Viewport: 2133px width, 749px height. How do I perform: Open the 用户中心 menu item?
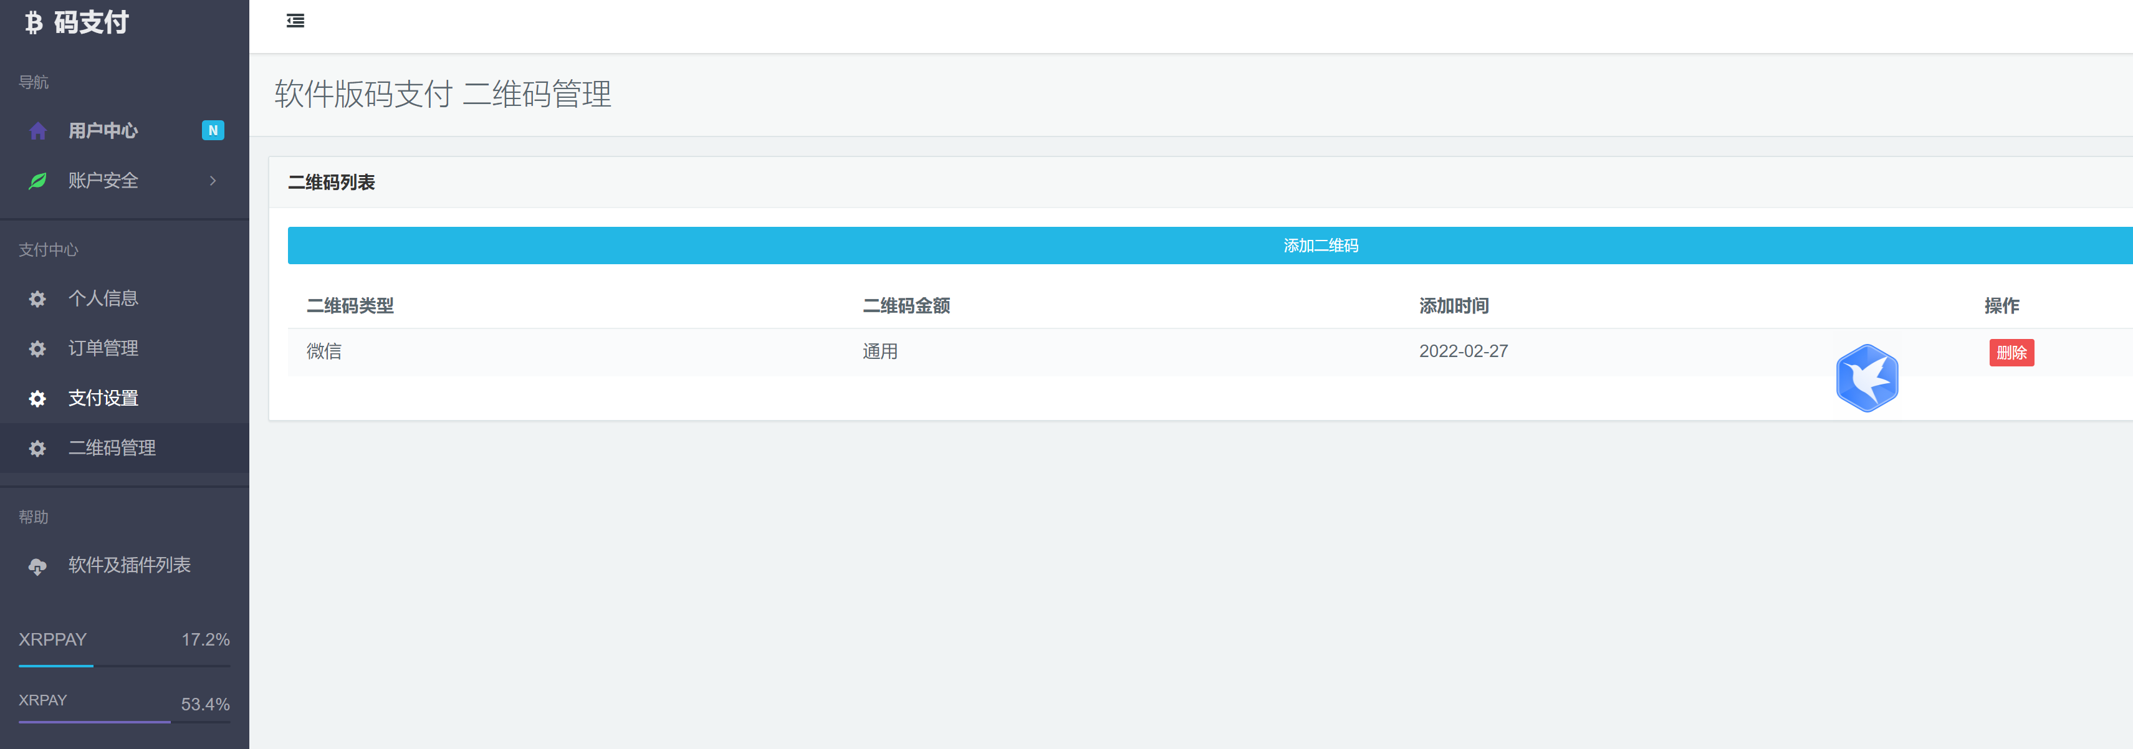tap(103, 131)
